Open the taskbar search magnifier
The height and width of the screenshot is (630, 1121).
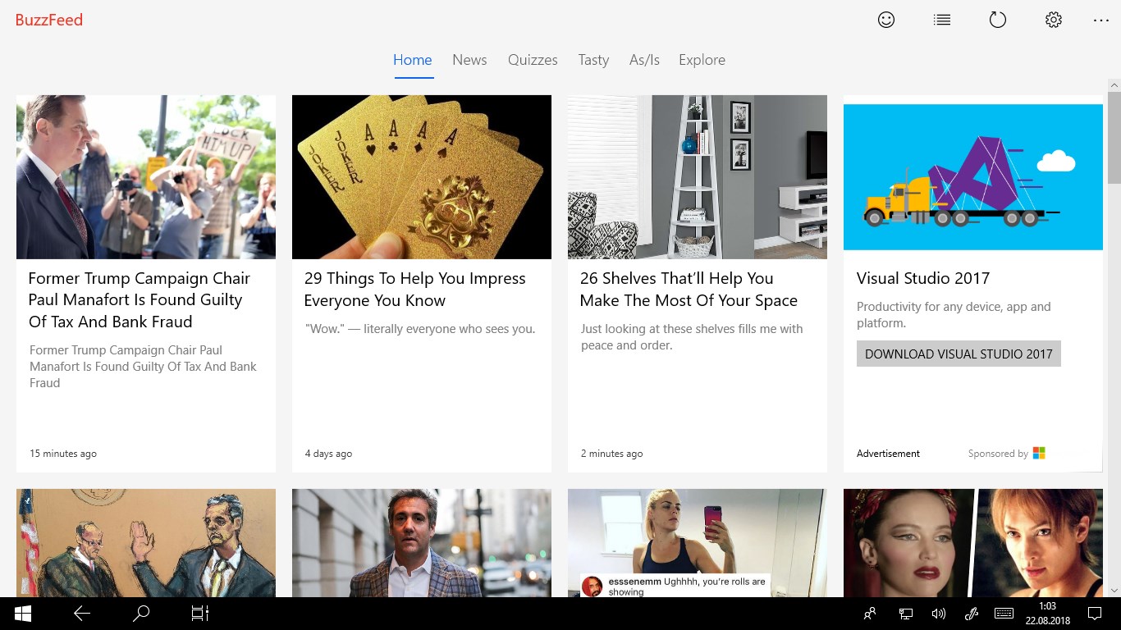coord(141,614)
